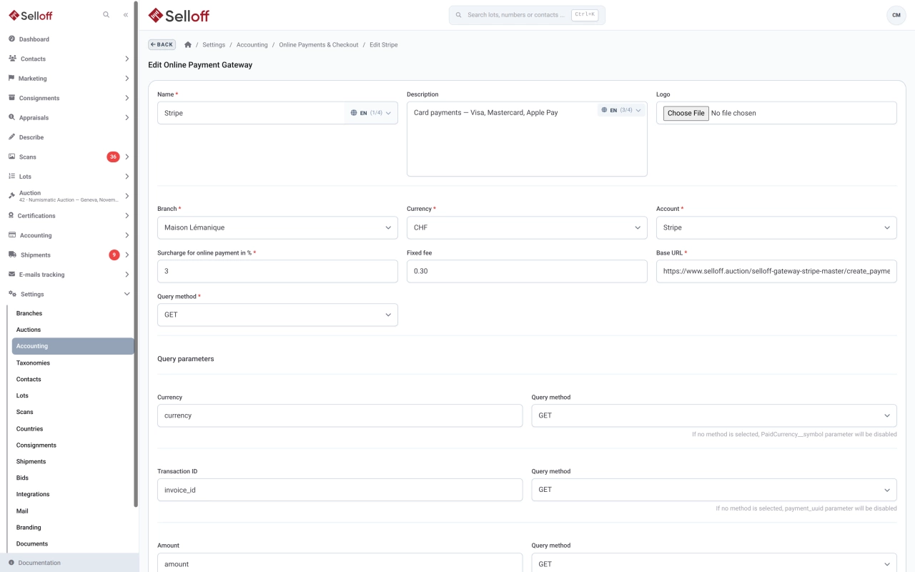Image resolution: width=915 pixels, height=572 pixels.
Task: Click the Auction gavel icon
Action: pyautogui.click(x=11, y=196)
